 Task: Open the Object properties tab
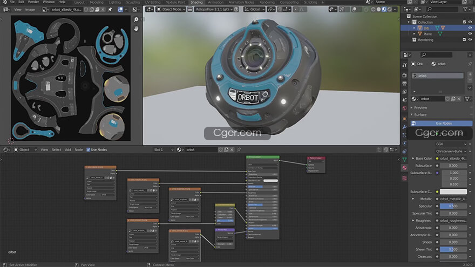pyautogui.click(x=404, y=119)
